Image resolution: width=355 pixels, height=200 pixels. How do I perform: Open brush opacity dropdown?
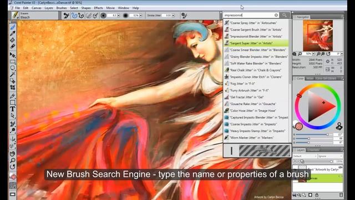pyautogui.click(x=140, y=16)
